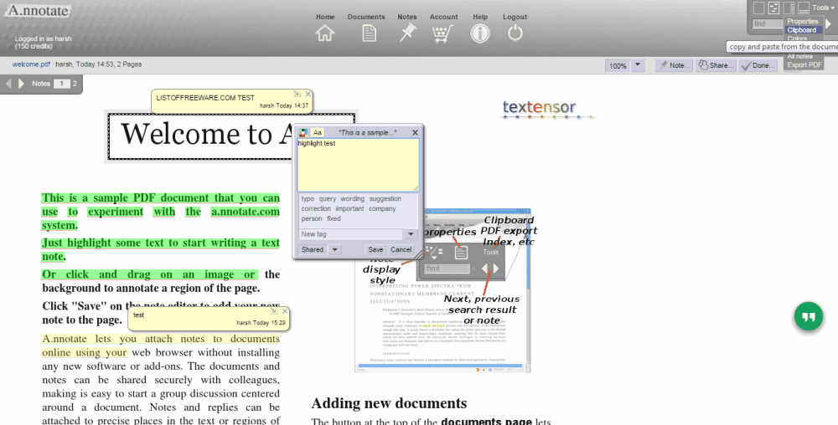Choose Properties from the Tools menu
The image size is (838, 425).
pyautogui.click(x=803, y=21)
